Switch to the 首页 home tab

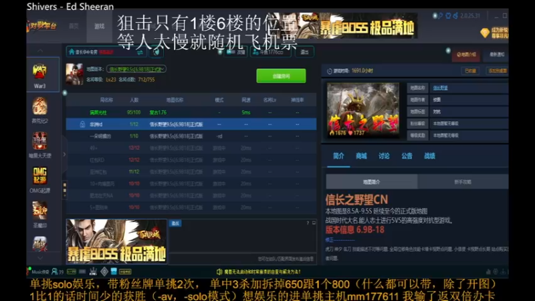(74, 26)
